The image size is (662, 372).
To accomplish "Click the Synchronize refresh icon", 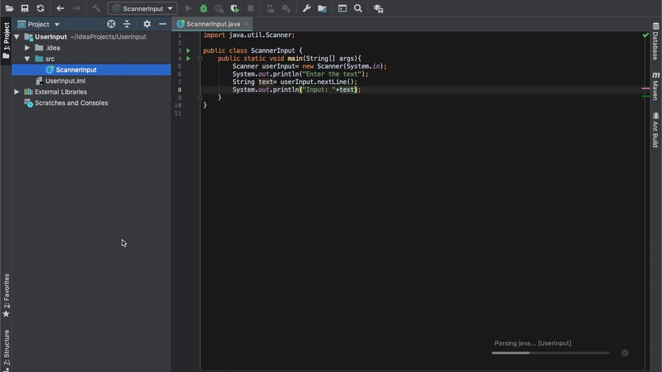I will tap(40, 8).
